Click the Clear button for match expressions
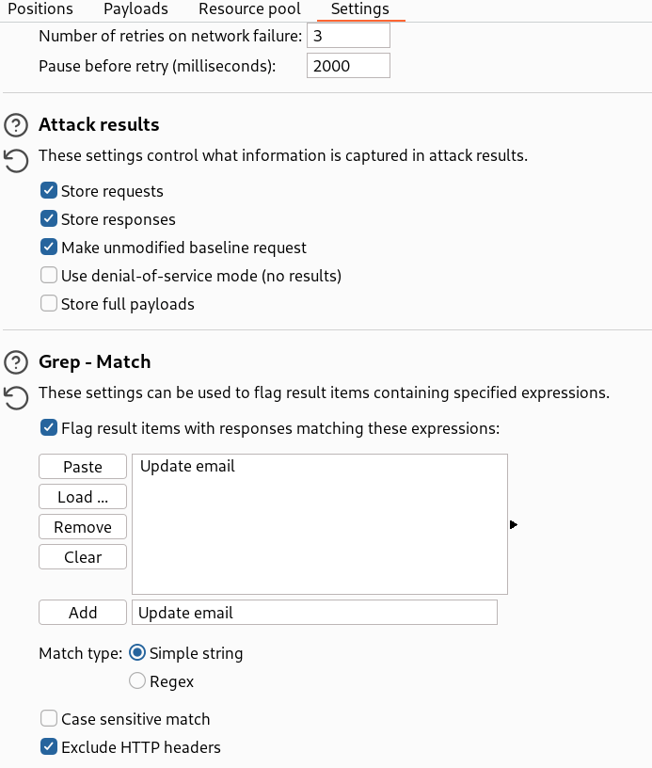The height and width of the screenshot is (768, 652). 82,556
